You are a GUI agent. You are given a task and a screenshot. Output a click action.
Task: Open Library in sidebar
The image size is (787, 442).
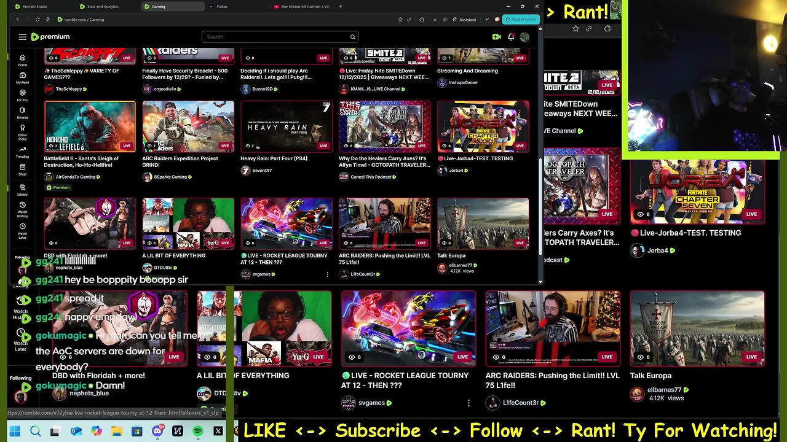pos(22,190)
